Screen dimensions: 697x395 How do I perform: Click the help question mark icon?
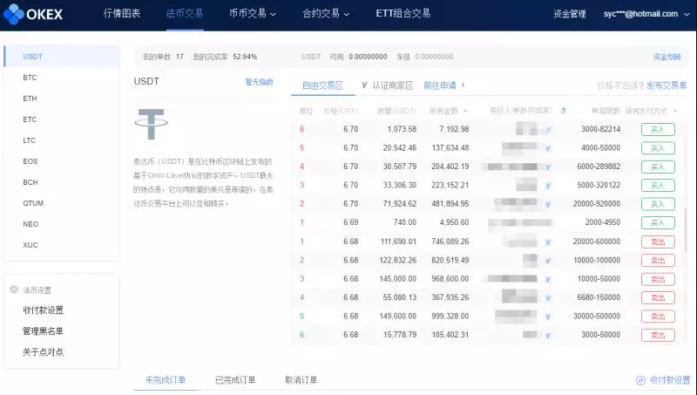pyautogui.click(x=563, y=111)
